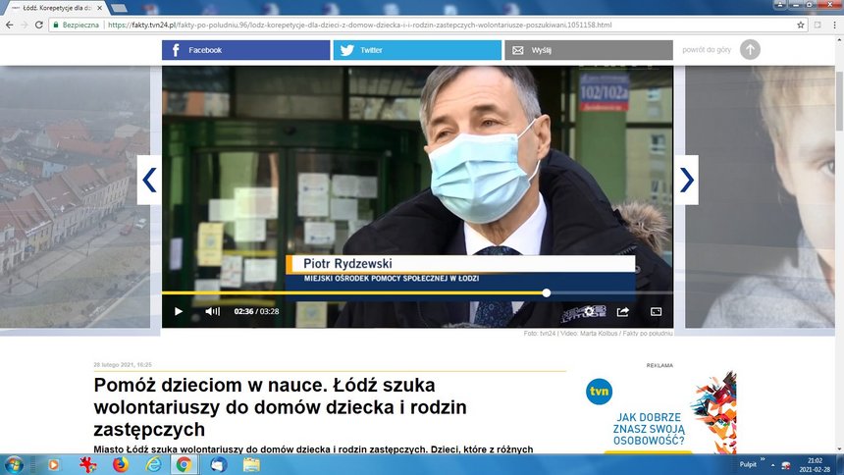Click the 'powrót do góry' up arrow
The width and height of the screenshot is (844, 475).
[x=750, y=49]
